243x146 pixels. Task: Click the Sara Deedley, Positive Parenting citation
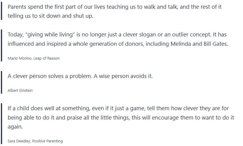click(x=35, y=141)
